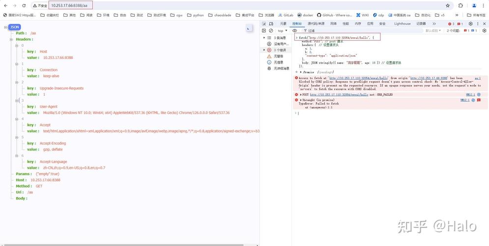Open console settings gear beside the issues count
Viewport: 489px width, 246px height.
point(484,31)
